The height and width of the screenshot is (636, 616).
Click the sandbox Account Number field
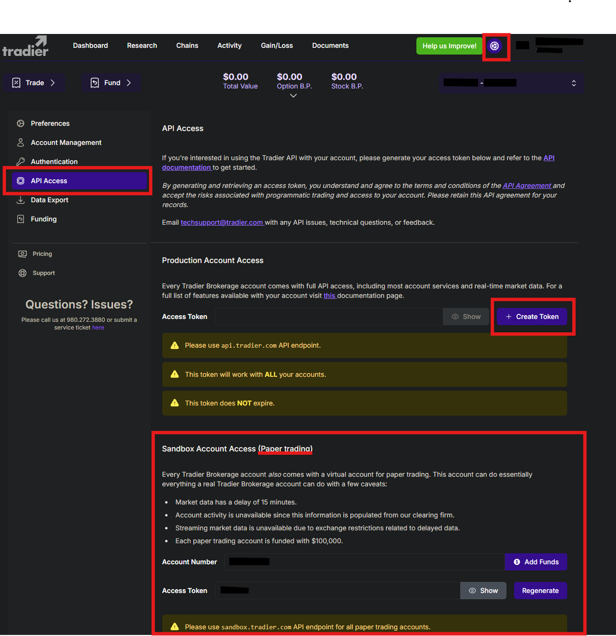pos(365,562)
